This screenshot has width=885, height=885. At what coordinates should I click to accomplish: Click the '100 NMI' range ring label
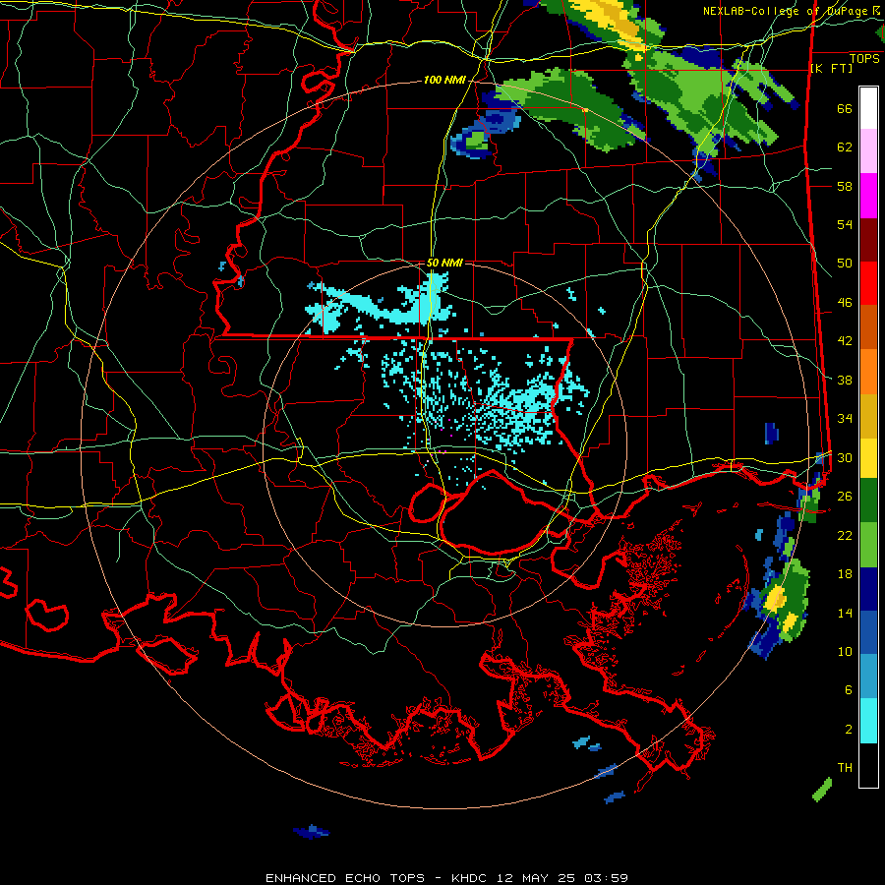[x=444, y=81]
